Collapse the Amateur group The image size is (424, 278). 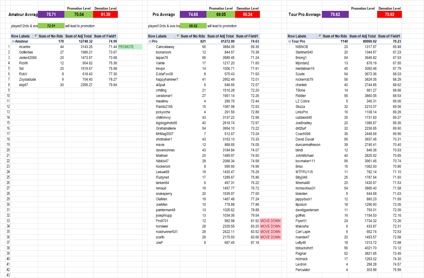13,41
